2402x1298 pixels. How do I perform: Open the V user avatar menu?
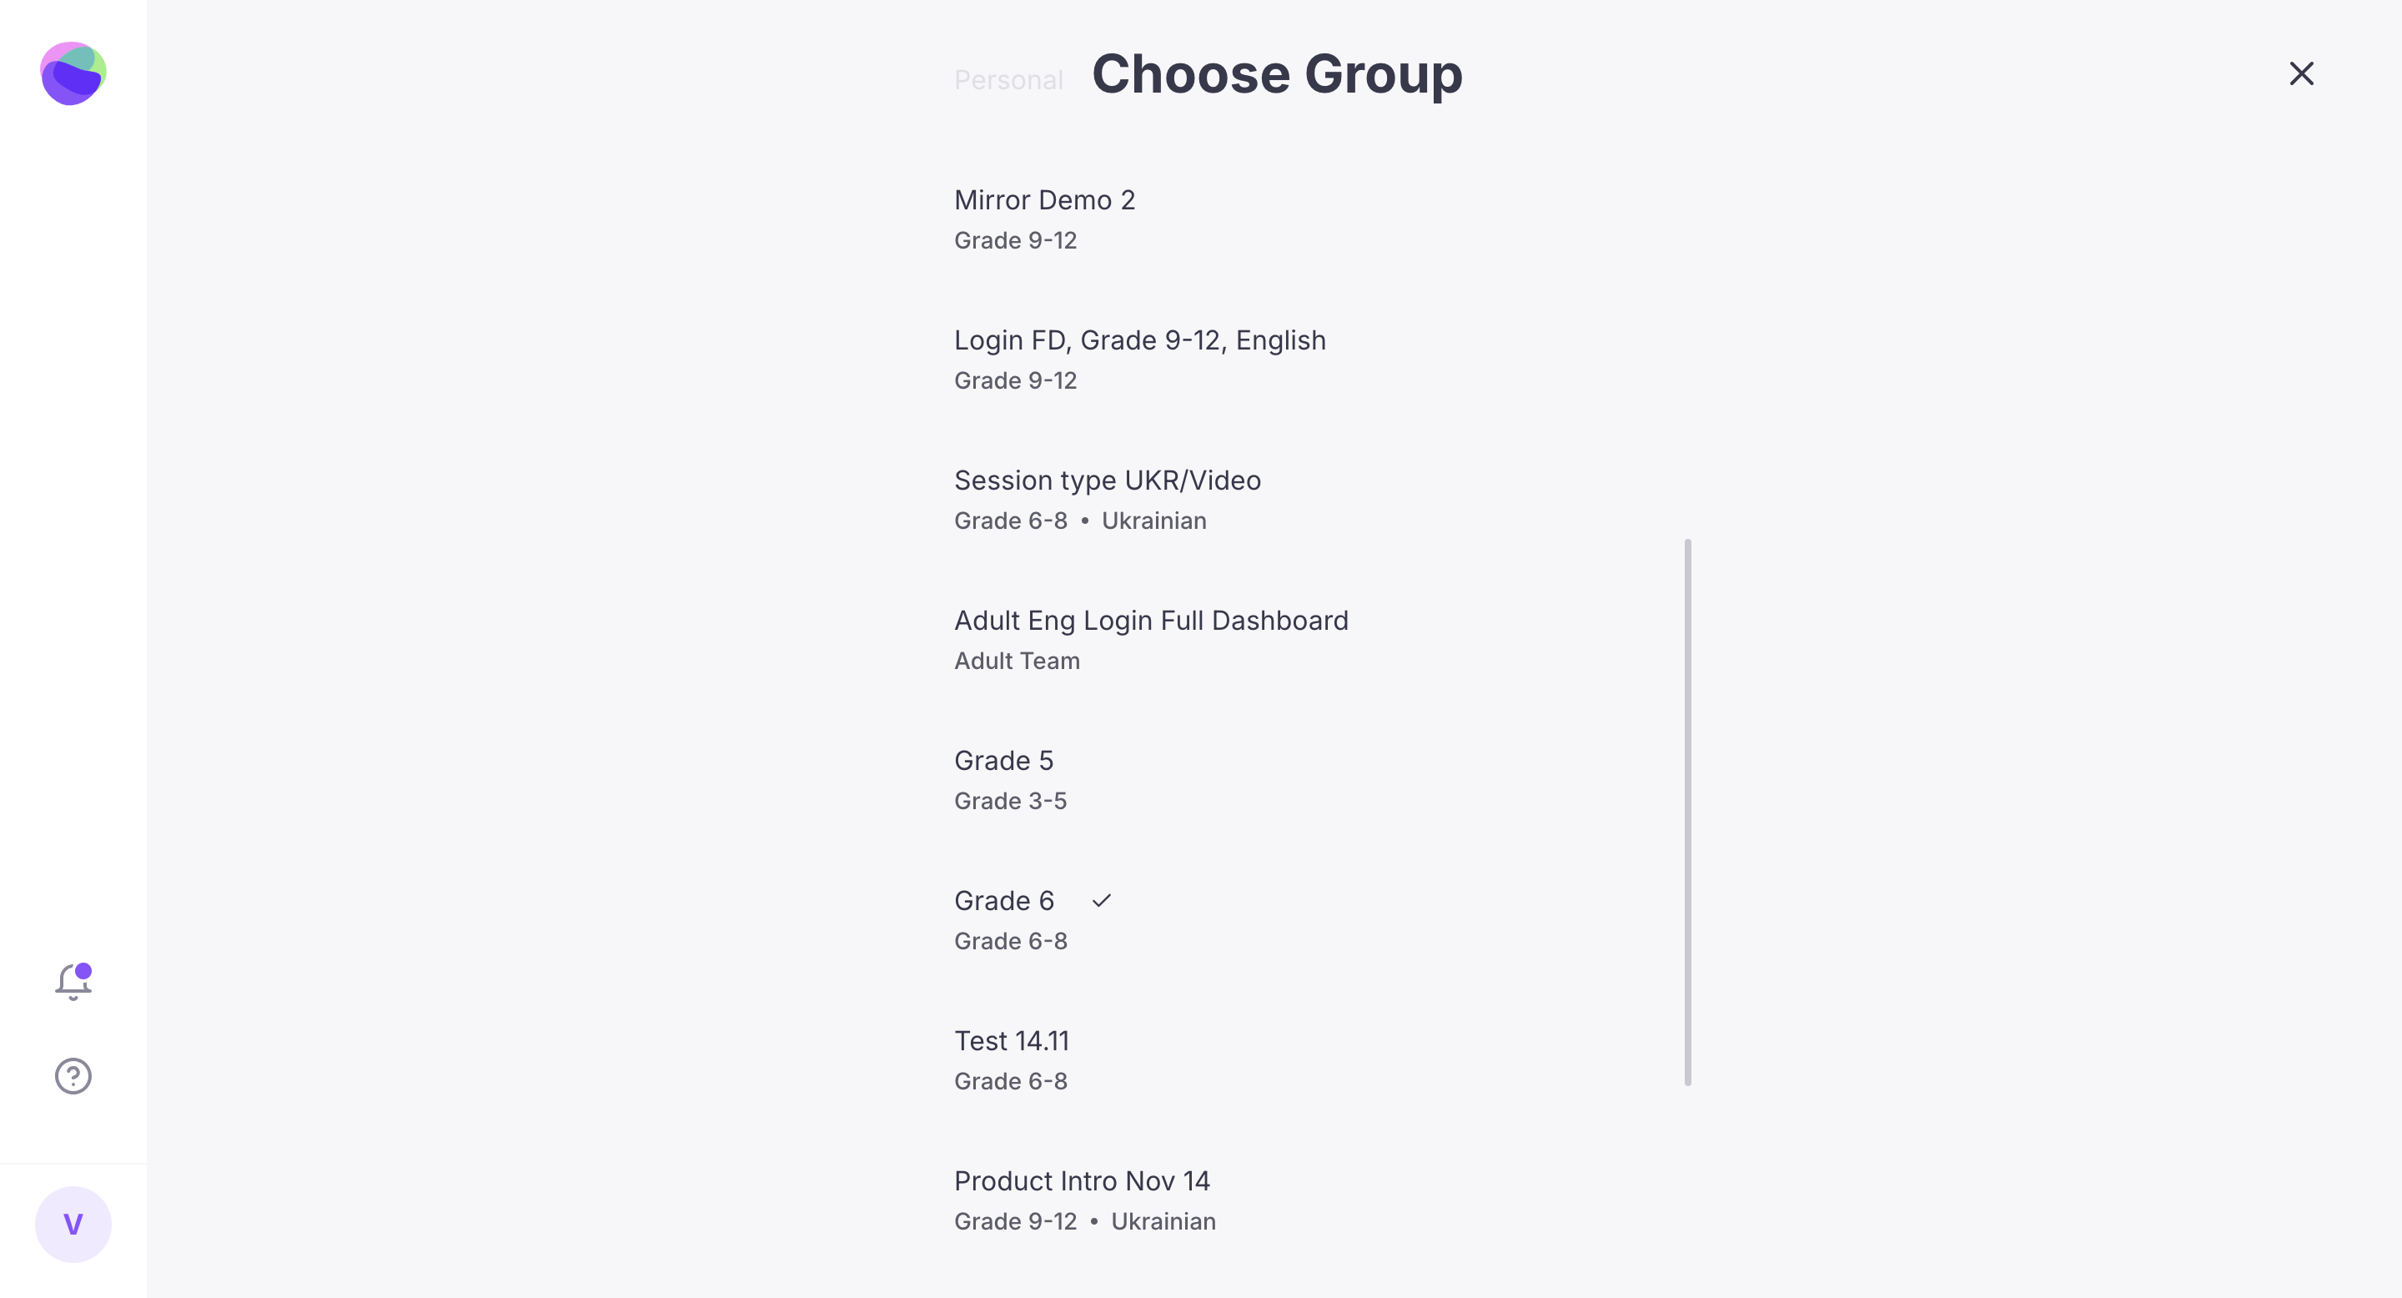[x=73, y=1225]
